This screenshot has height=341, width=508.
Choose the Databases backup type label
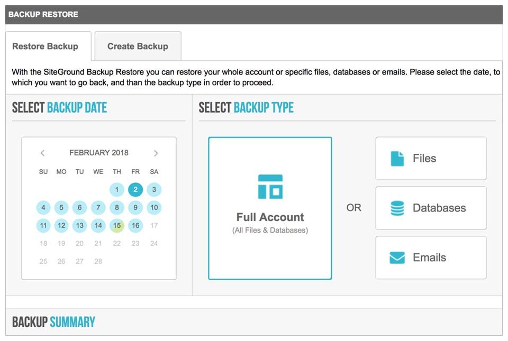pos(439,208)
